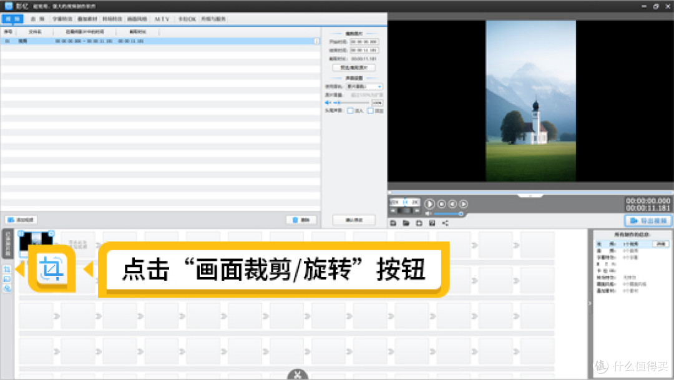Click the handle under the preview progress bar
Viewport: 674px width, 380px height.
tap(530, 195)
